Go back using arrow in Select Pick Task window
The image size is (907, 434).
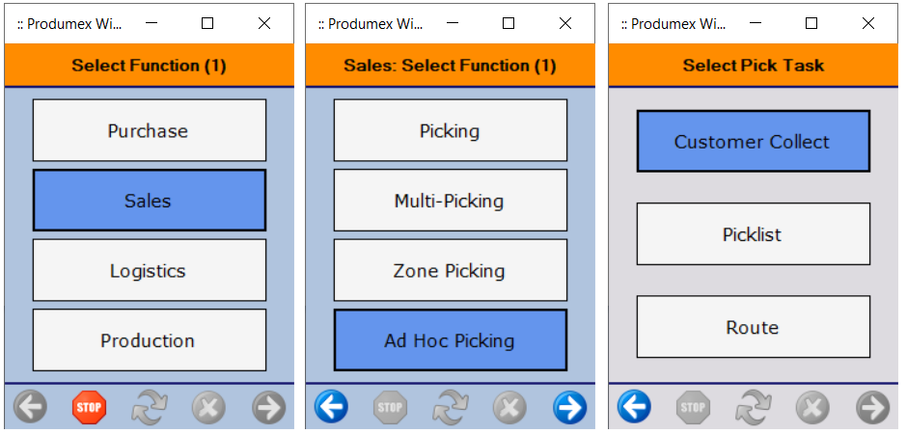[x=634, y=408]
